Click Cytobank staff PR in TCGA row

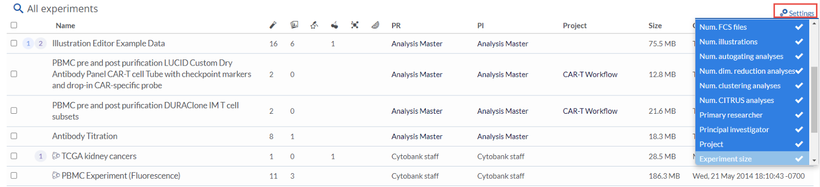(x=415, y=156)
